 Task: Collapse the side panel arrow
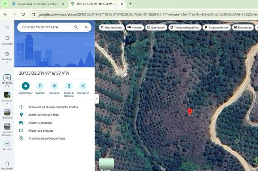coord(97,99)
